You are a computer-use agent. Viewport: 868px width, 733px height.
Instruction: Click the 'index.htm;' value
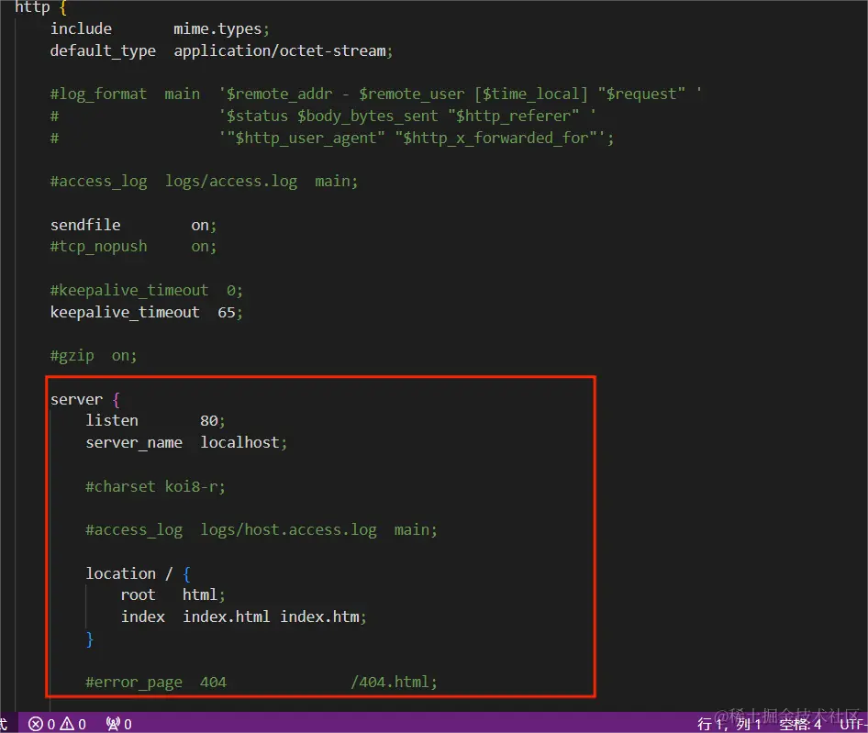[323, 616]
